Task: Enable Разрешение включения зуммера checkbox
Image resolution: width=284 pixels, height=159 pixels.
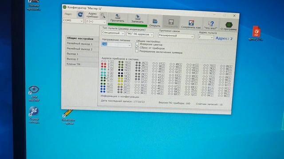Action: (x=137, y=51)
